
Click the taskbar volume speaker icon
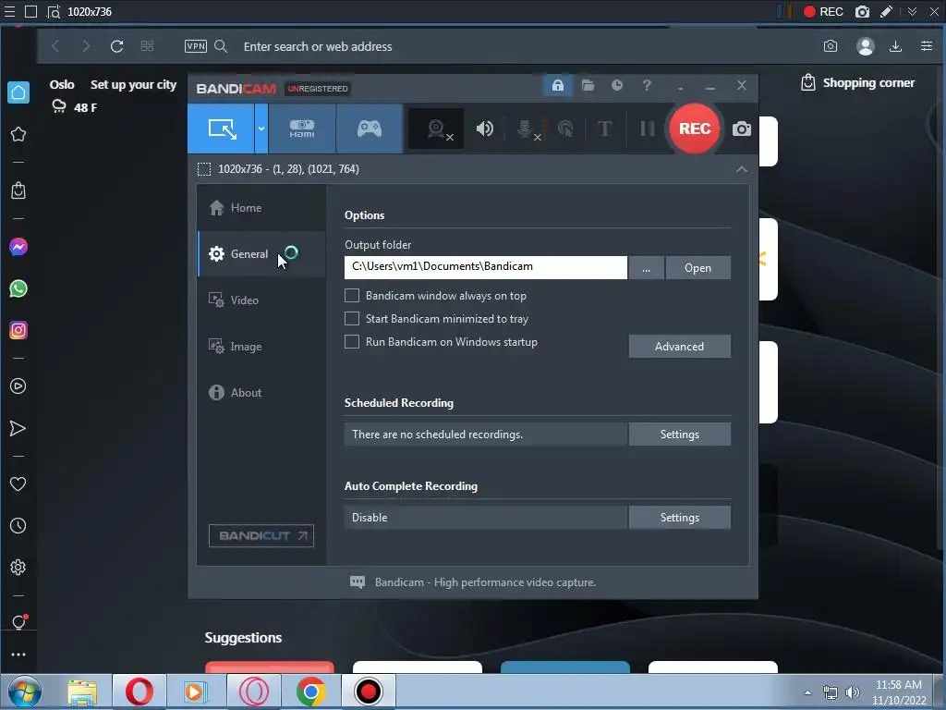853,692
